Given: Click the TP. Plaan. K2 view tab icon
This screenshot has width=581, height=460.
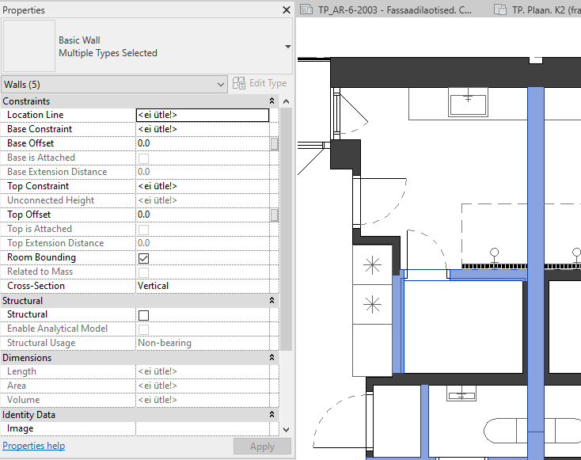Looking at the screenshot, I should (x=499, y=10).
